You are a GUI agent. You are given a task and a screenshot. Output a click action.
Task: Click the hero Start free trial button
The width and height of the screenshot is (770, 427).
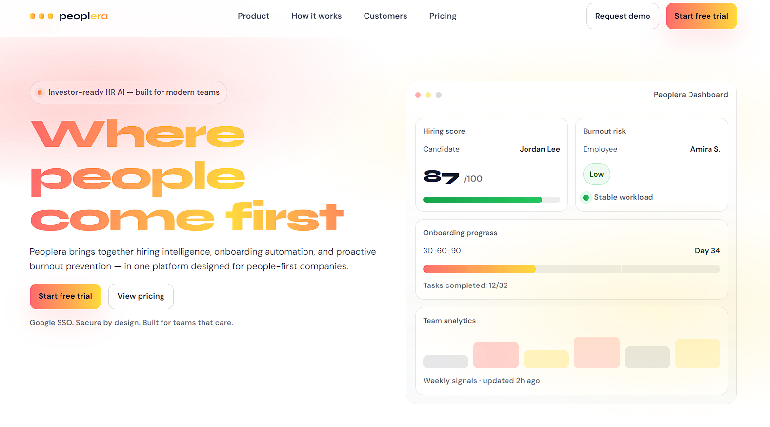tap(65, 296)
